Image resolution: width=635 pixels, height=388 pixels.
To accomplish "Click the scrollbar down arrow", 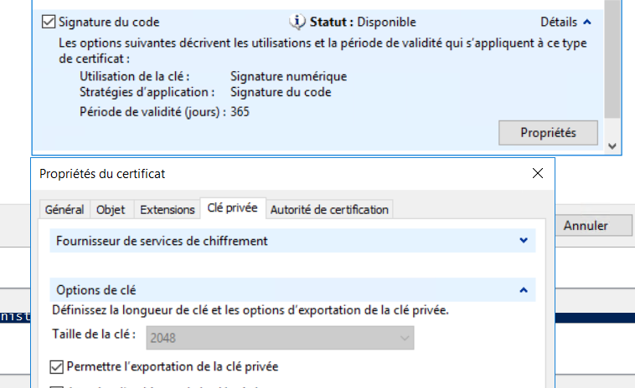I will (x=612, y=145).
